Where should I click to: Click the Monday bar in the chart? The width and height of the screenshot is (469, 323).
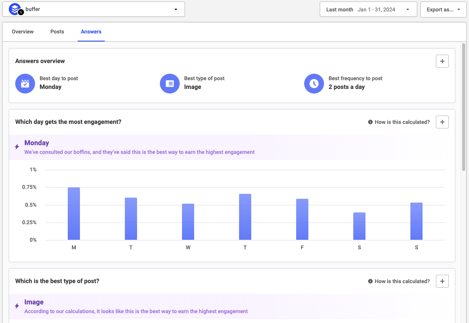[74, 214]
